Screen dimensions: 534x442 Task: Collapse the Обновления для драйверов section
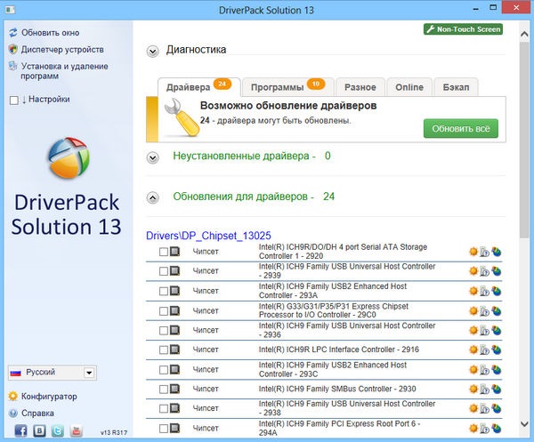(153, 197)
